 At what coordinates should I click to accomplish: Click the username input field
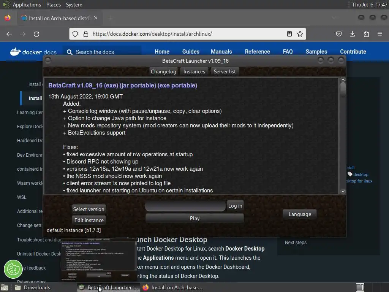pos(185,206)
